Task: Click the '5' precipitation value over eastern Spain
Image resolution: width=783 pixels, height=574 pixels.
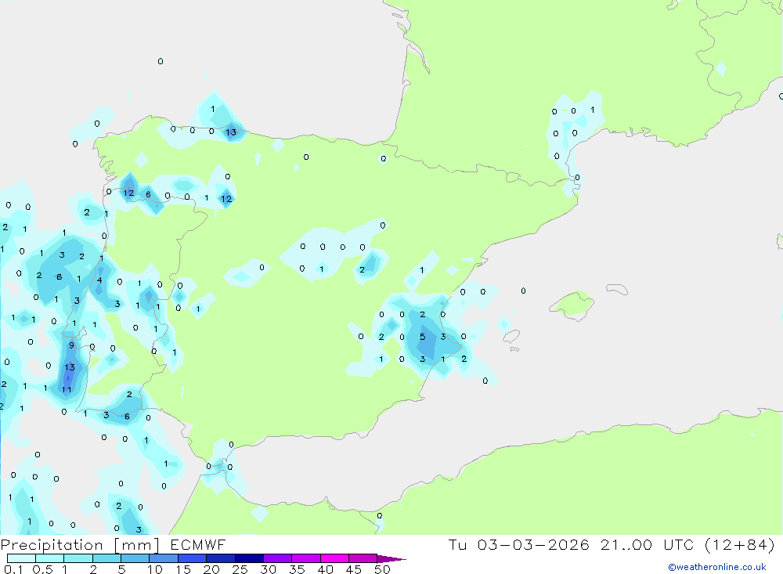Action: point(423,337)
